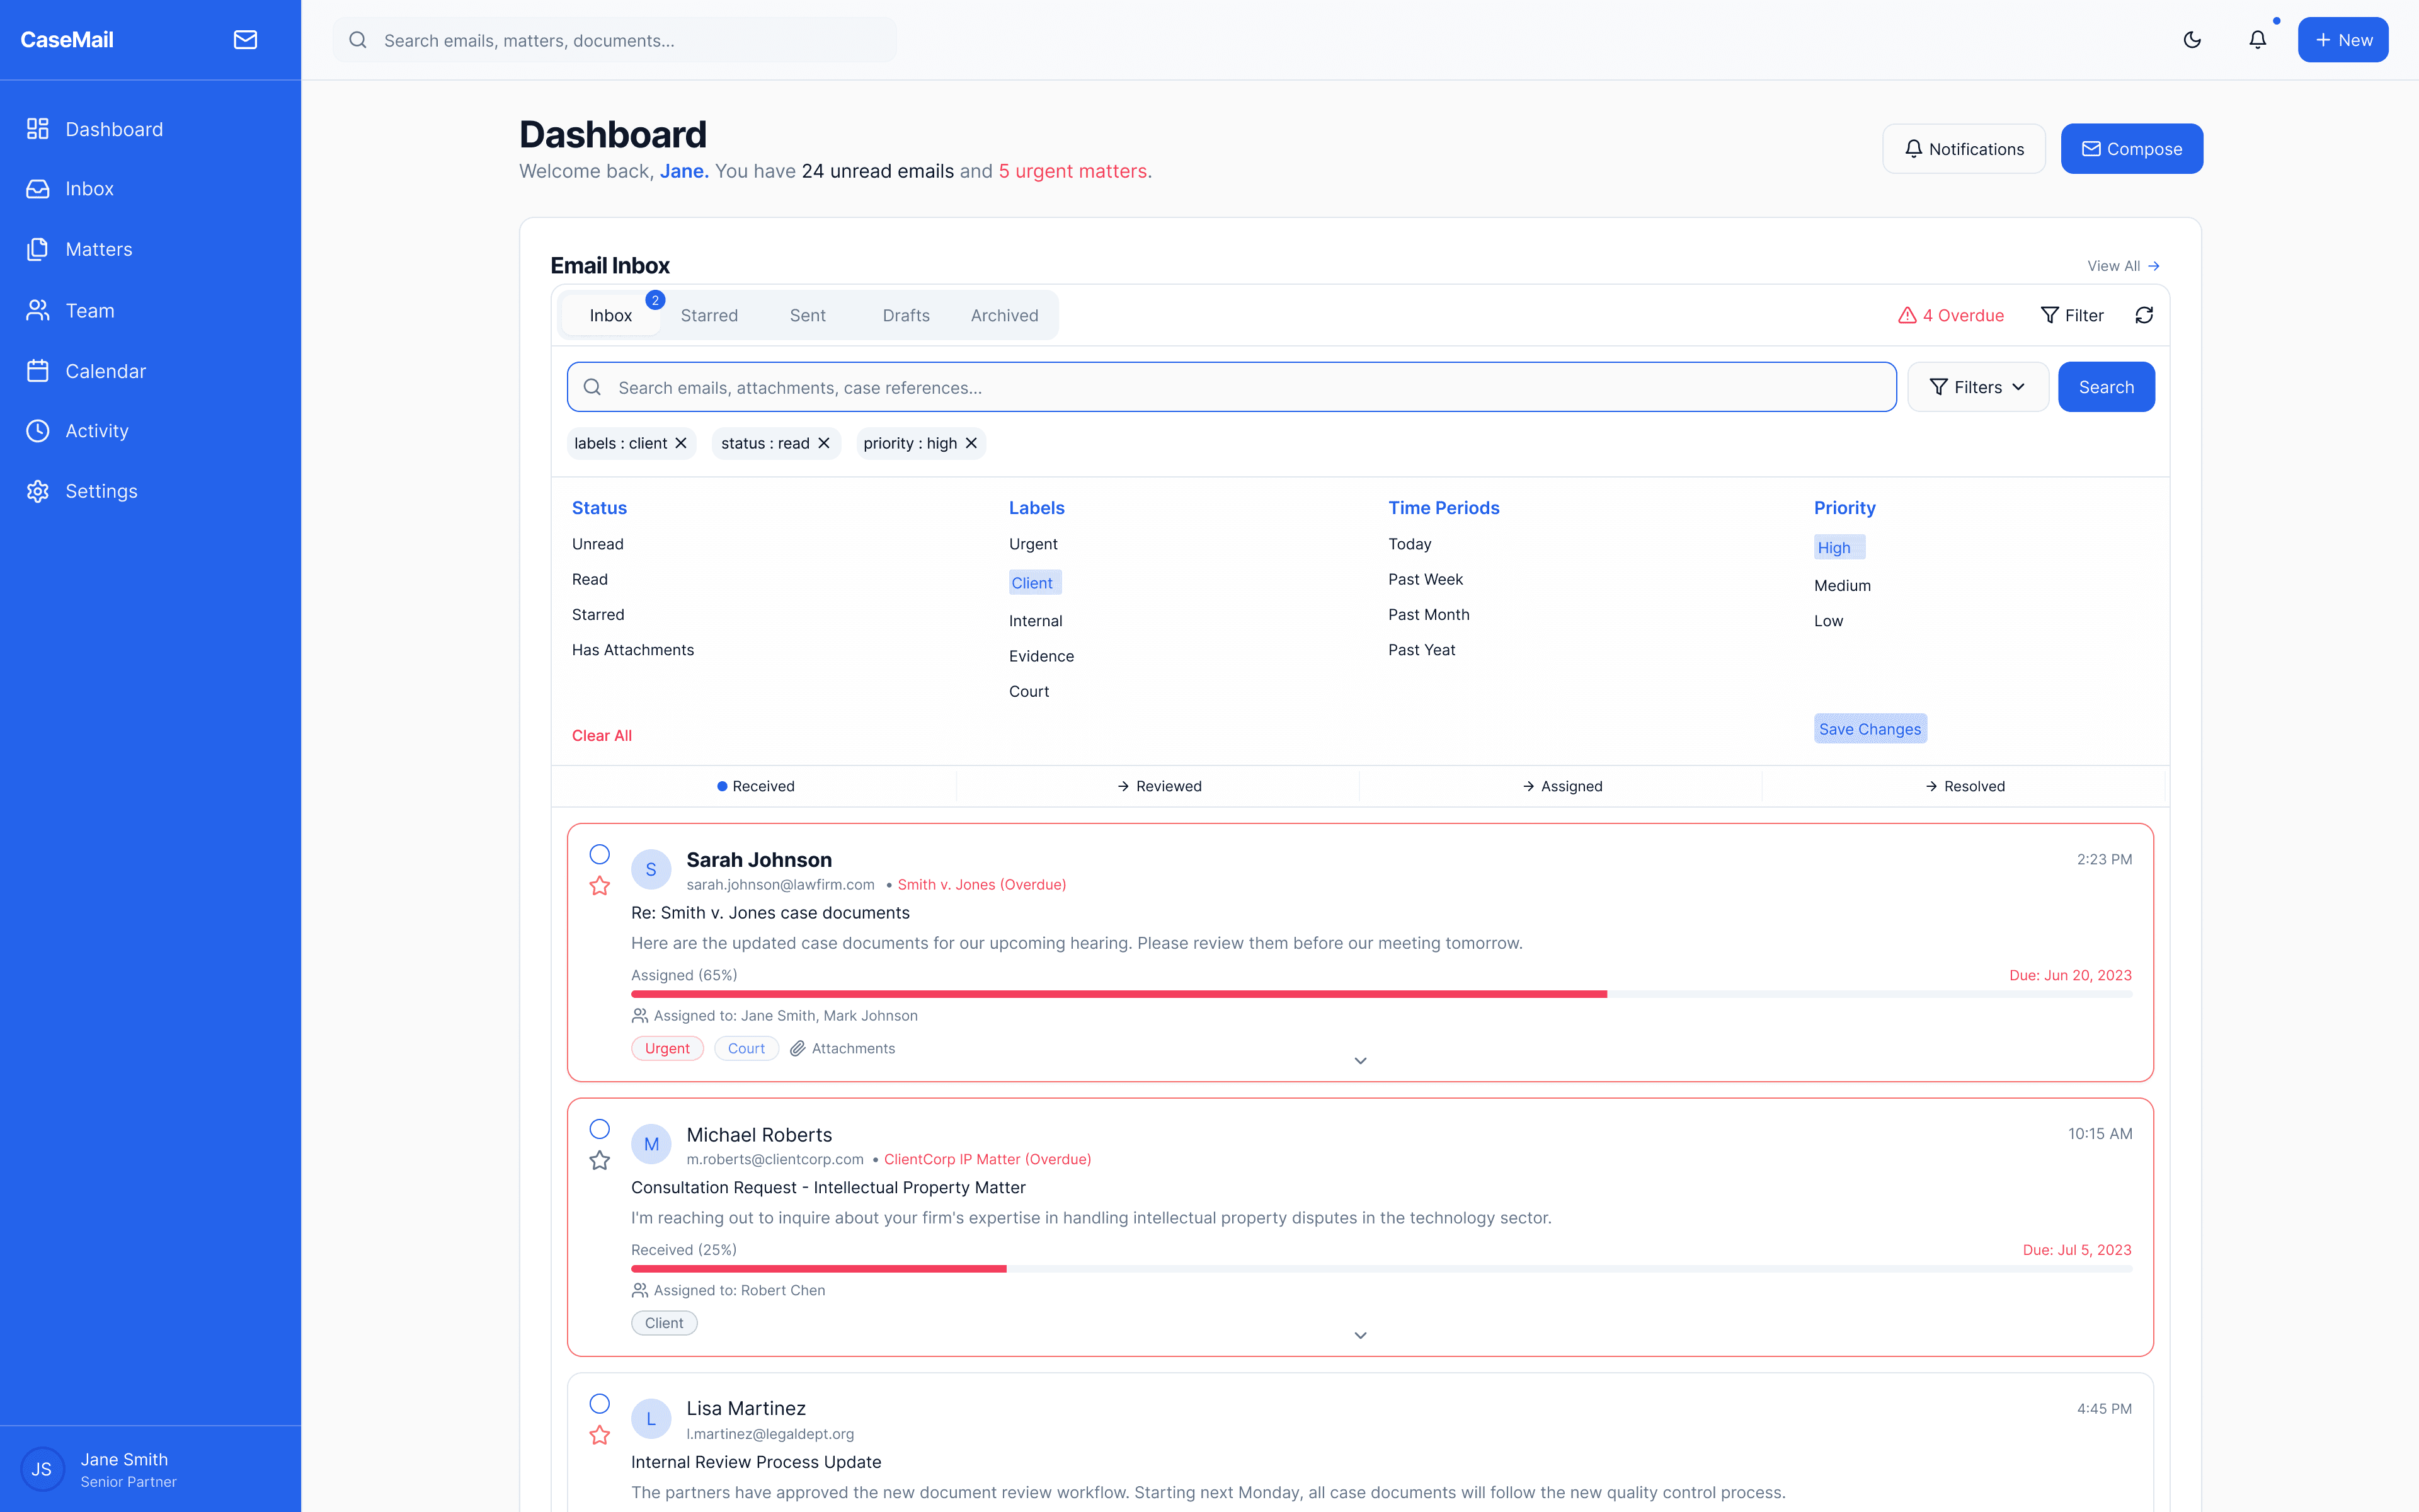Switch to the Drafts tab
2419x1512 pixels.
[x=906, y=315]
